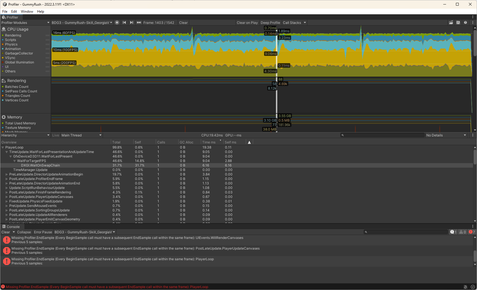Clear the profiler frame data
477x290 pixels.
point(183,22)
